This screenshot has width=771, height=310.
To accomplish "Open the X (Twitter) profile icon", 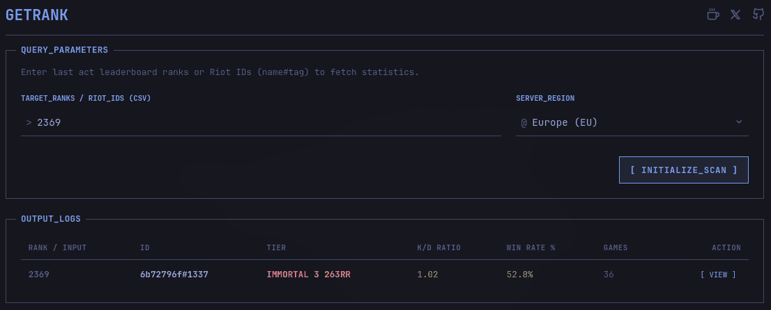I will pos(735,15).
